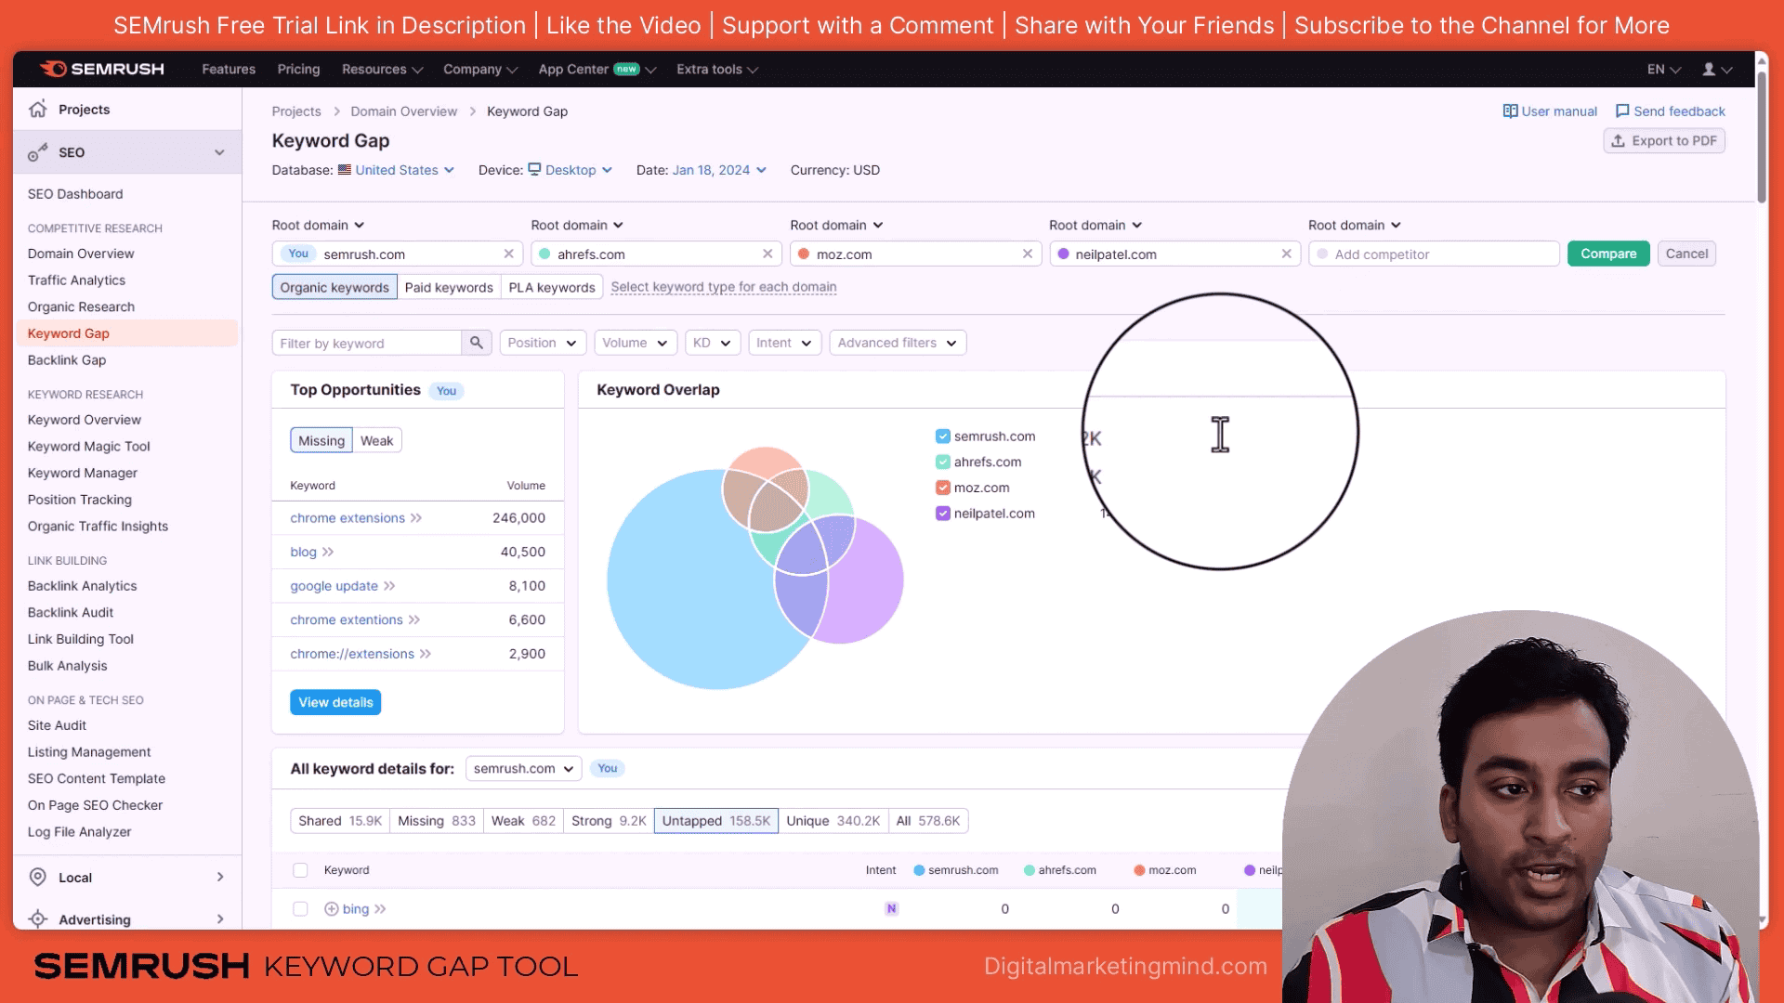
Task: Select the Missing 833 tab
Action: 436,821
